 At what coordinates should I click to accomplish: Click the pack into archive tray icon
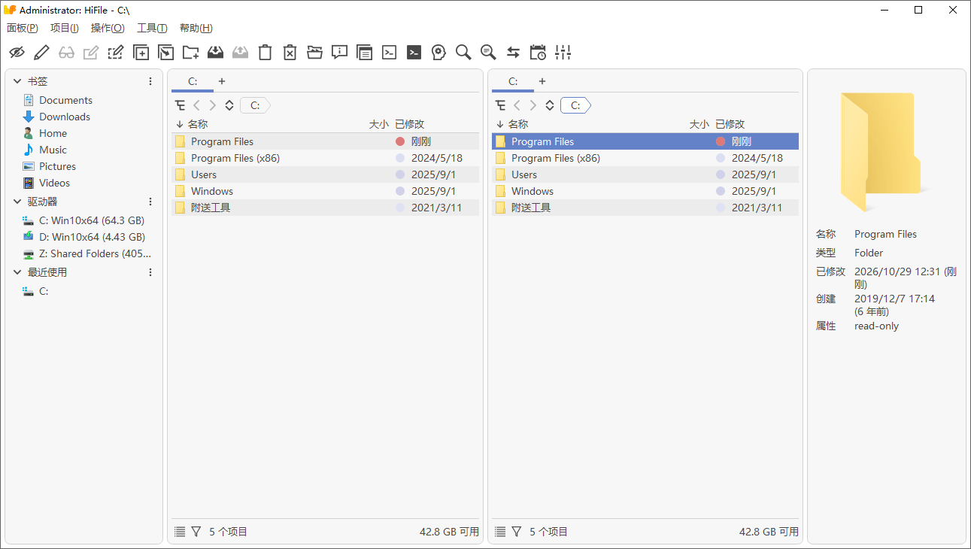coord(215,52)
